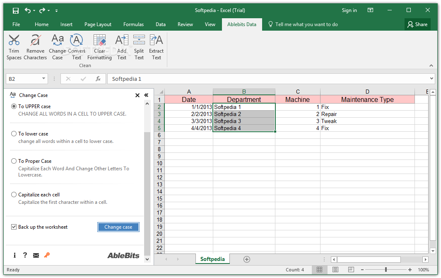Switch to the Formulas ribbon tab
441x278 pixels.
(133, 24)
